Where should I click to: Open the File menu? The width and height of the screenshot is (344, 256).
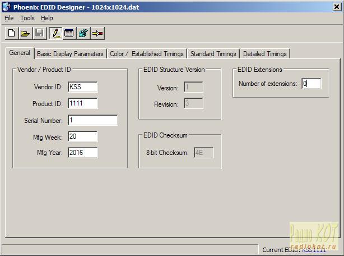tap(9, 18)
